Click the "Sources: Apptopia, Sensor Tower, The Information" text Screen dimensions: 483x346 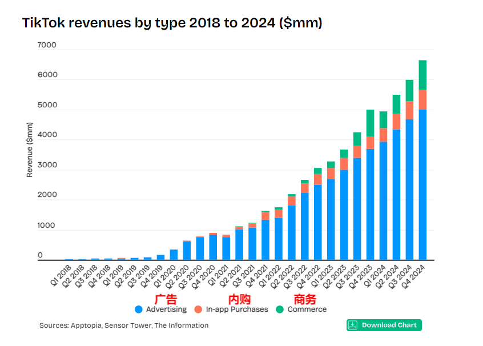(x=124, y=325)
